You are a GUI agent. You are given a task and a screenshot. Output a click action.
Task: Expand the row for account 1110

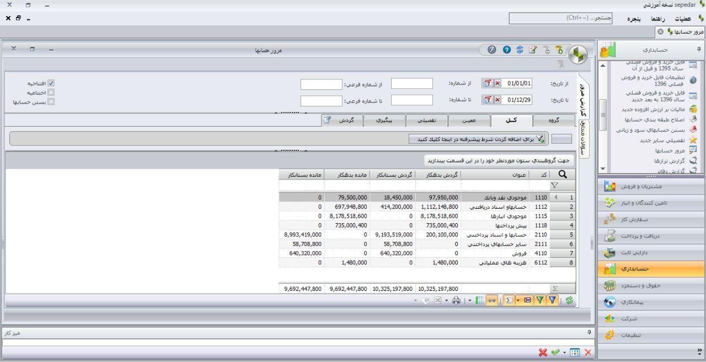(555, 197)
